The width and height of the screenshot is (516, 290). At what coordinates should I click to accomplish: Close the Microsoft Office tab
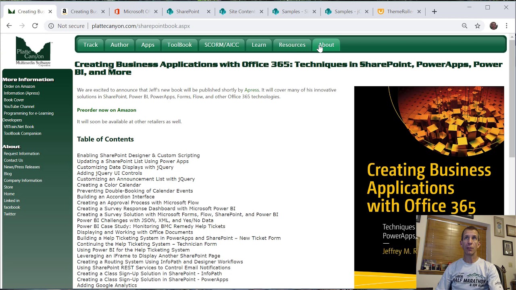(x=156, y=12)
